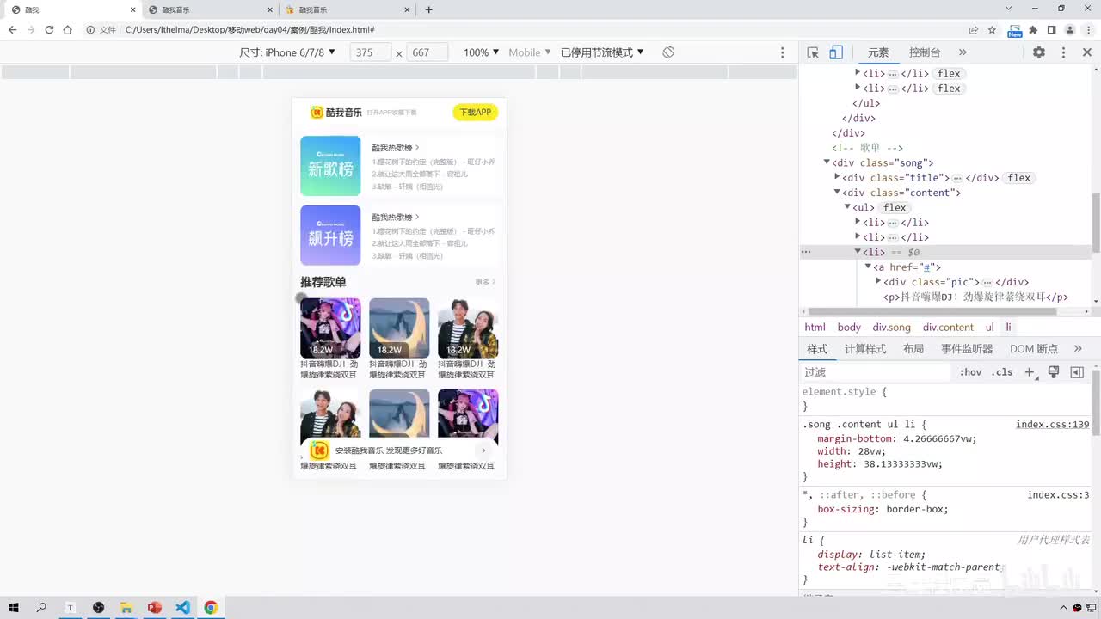Click the width field showing 375
Image resolution: width=1101 pixels, height=619 pixels.
click(x=371, y=52)
